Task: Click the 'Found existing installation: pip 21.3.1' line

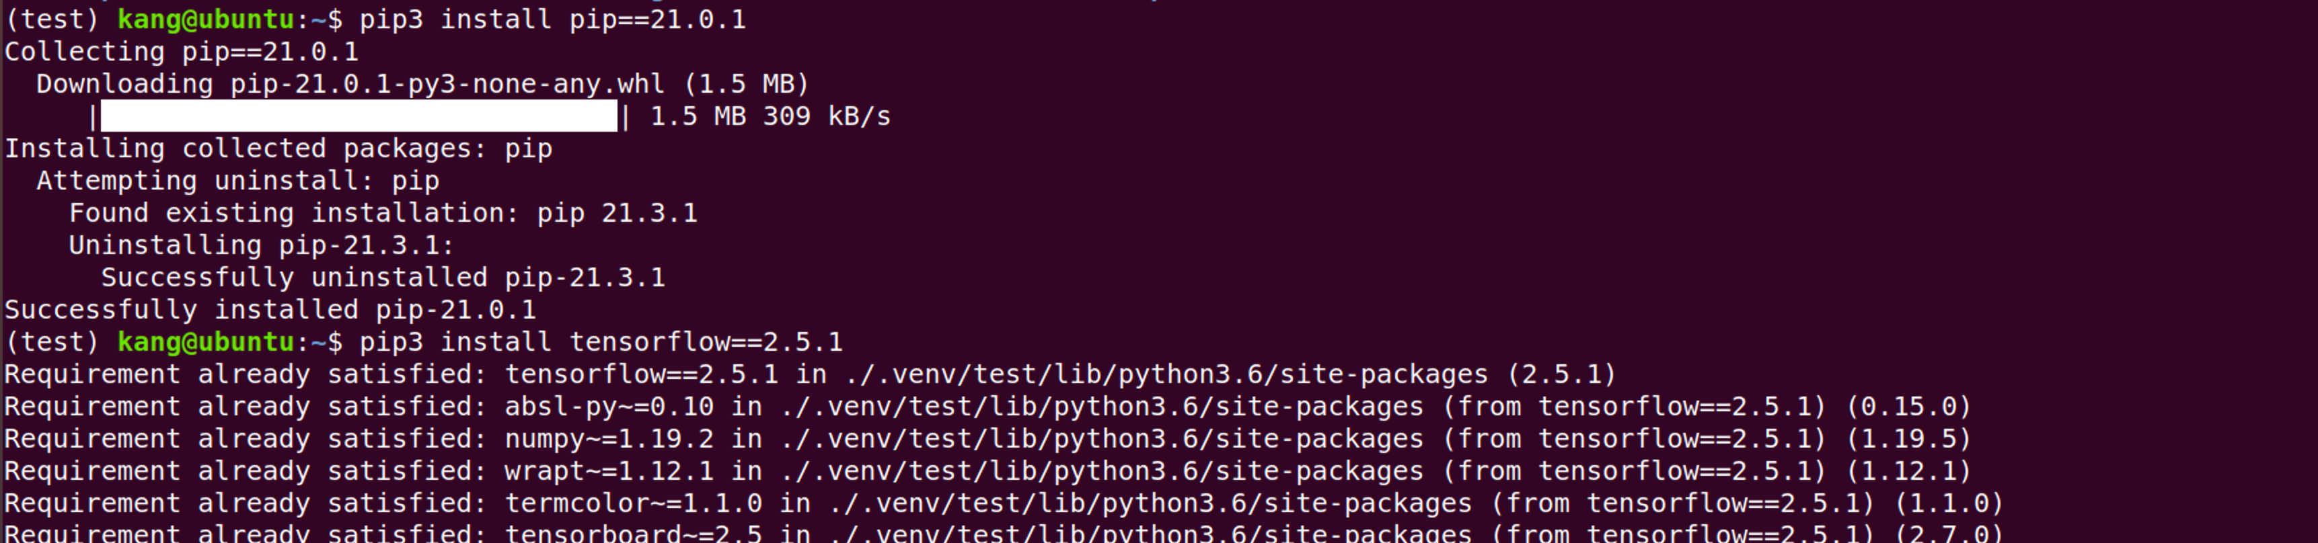Action: [383, 213]
